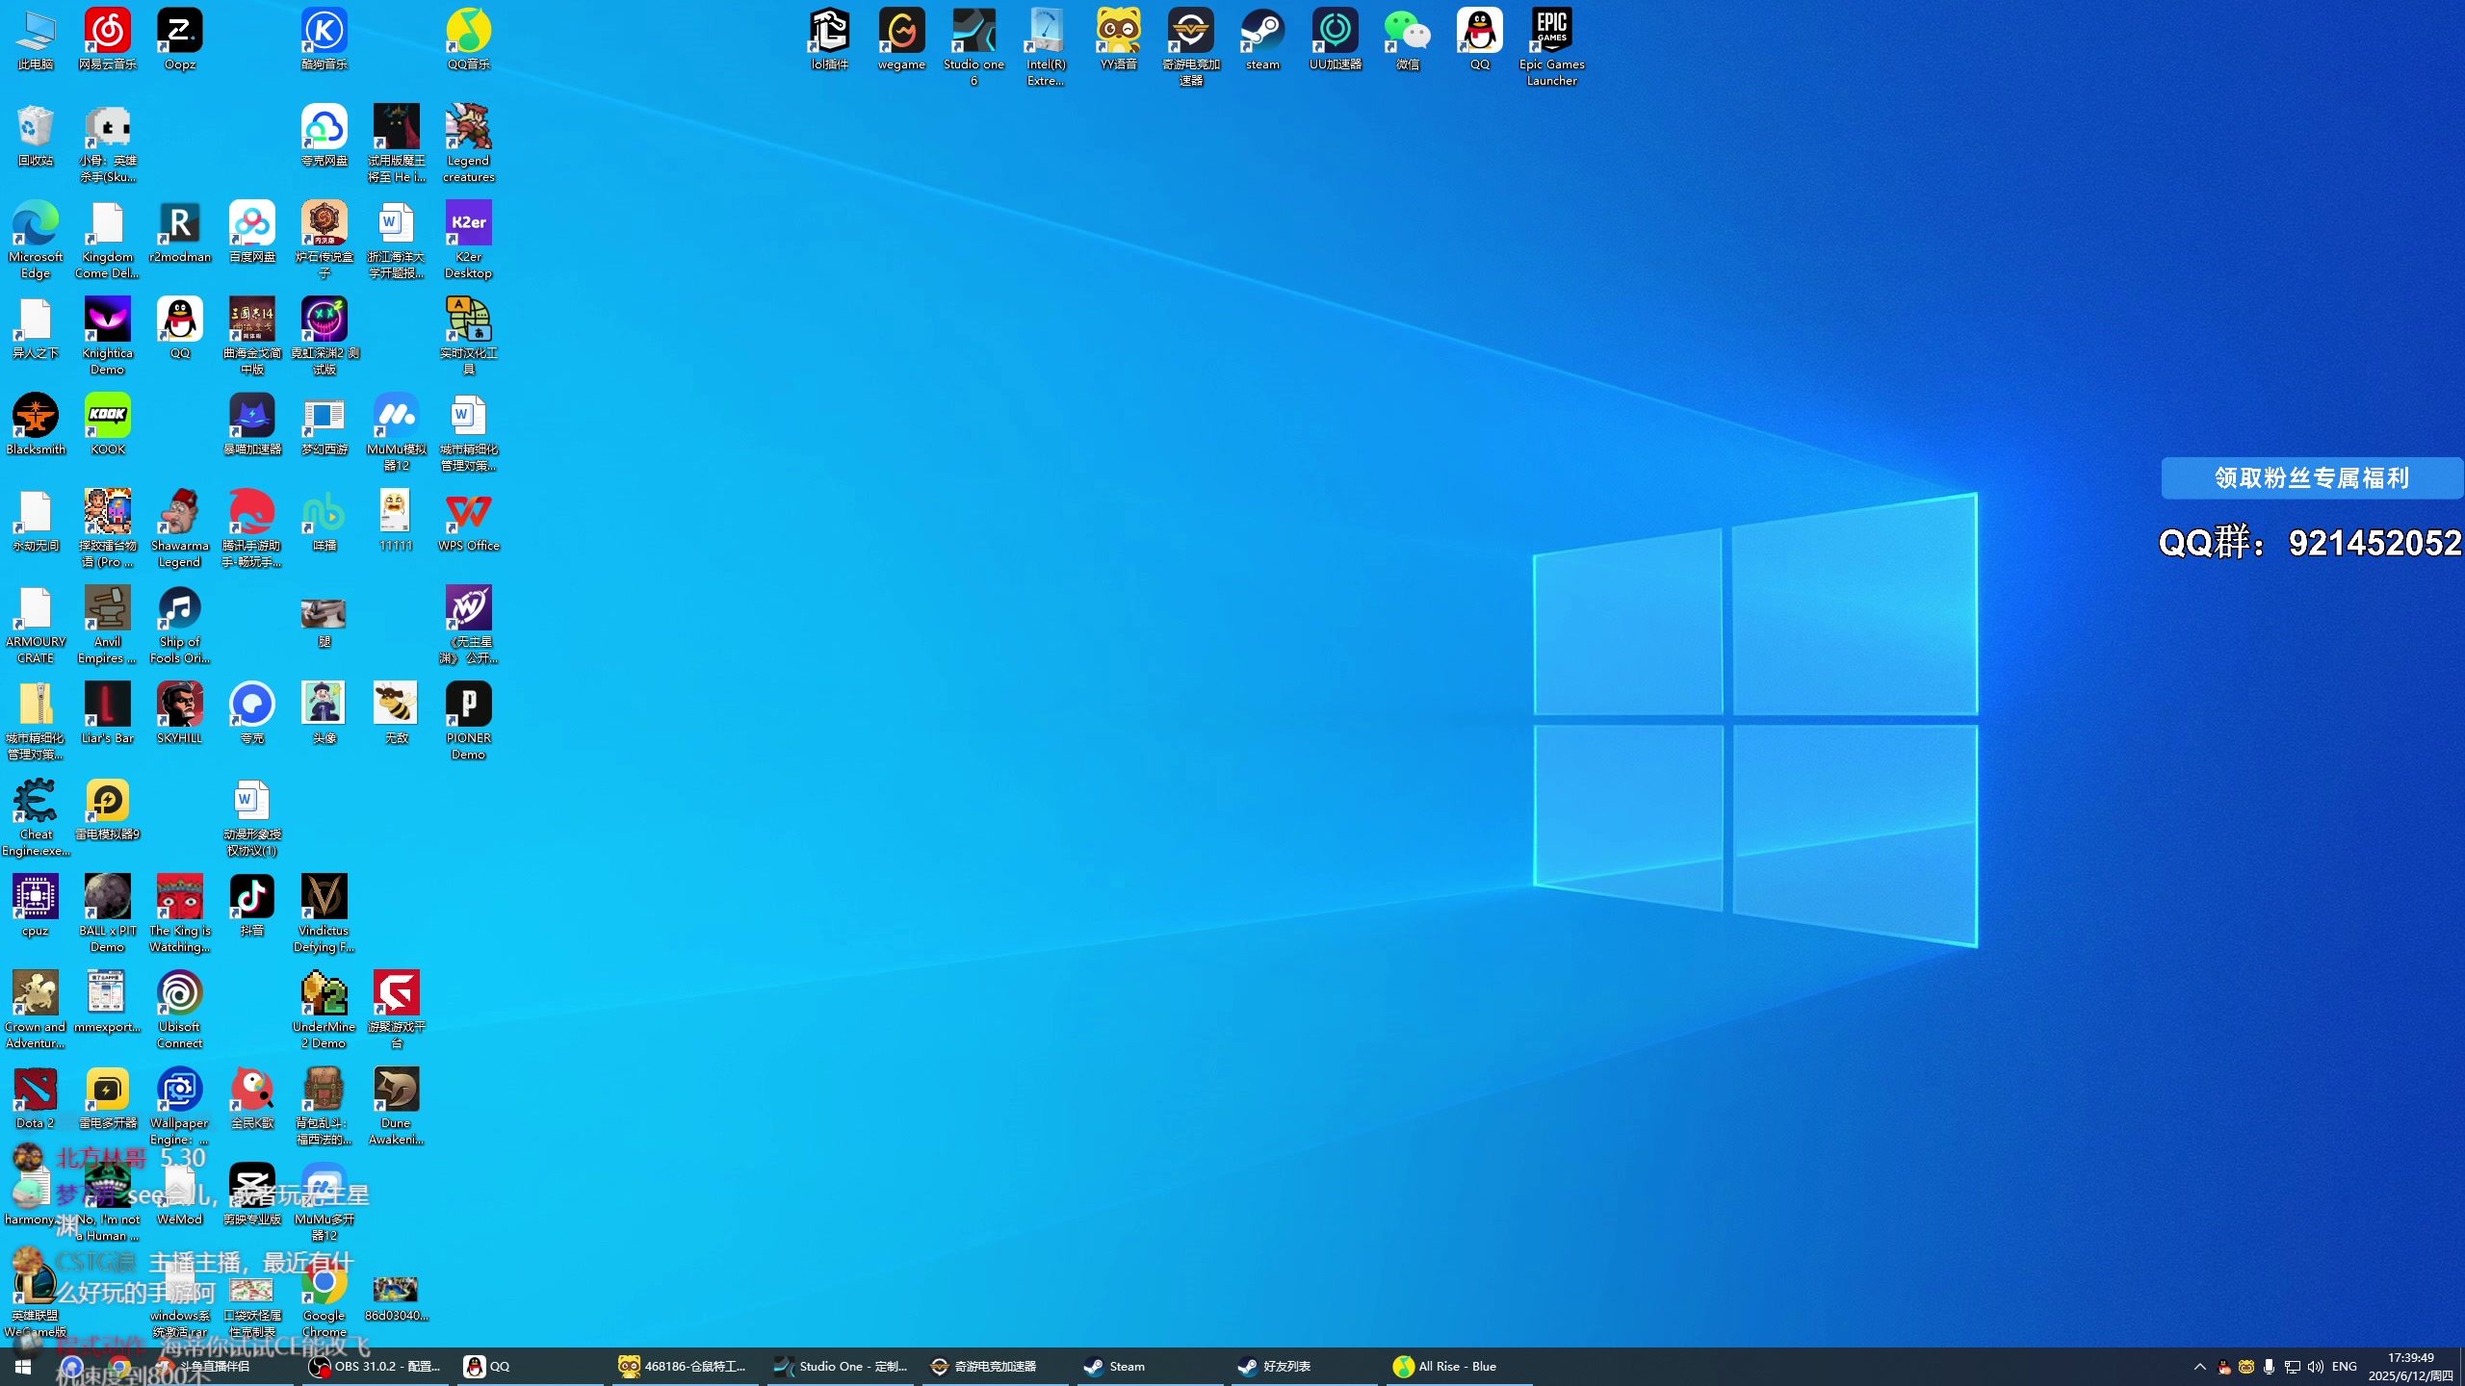Open YY语音 desktop shortcut
This screenshot has width=2465, height=1386.
[x=1118, y=39]
